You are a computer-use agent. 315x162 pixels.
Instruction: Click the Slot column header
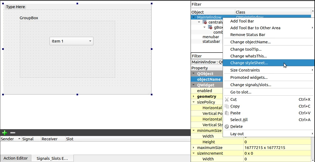click(x=128, y=139)
